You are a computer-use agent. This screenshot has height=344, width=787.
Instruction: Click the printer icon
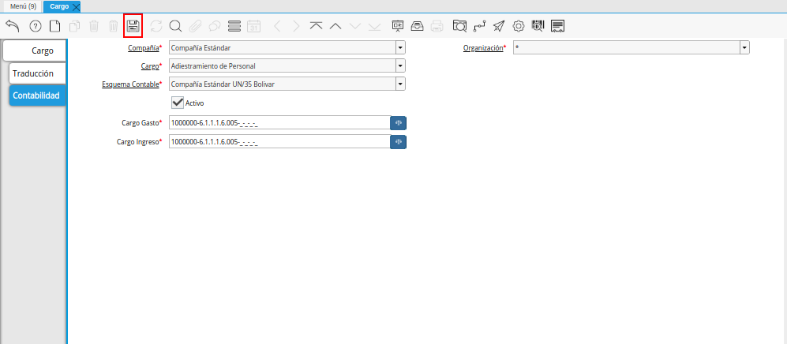(437, 26)
